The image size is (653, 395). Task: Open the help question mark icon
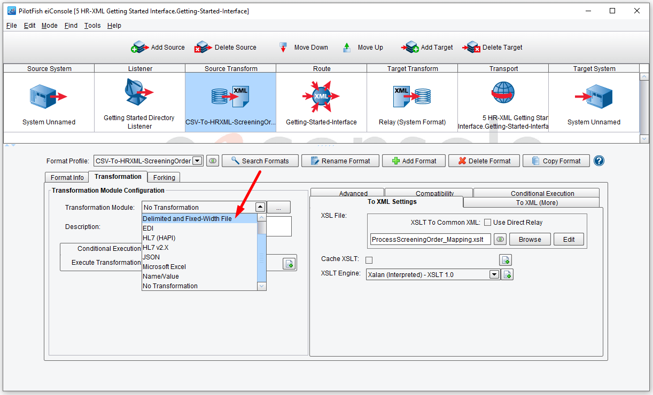pos(599,161)
